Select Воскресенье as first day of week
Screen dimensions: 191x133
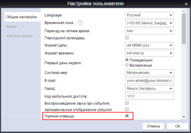(x=127, y=65)
